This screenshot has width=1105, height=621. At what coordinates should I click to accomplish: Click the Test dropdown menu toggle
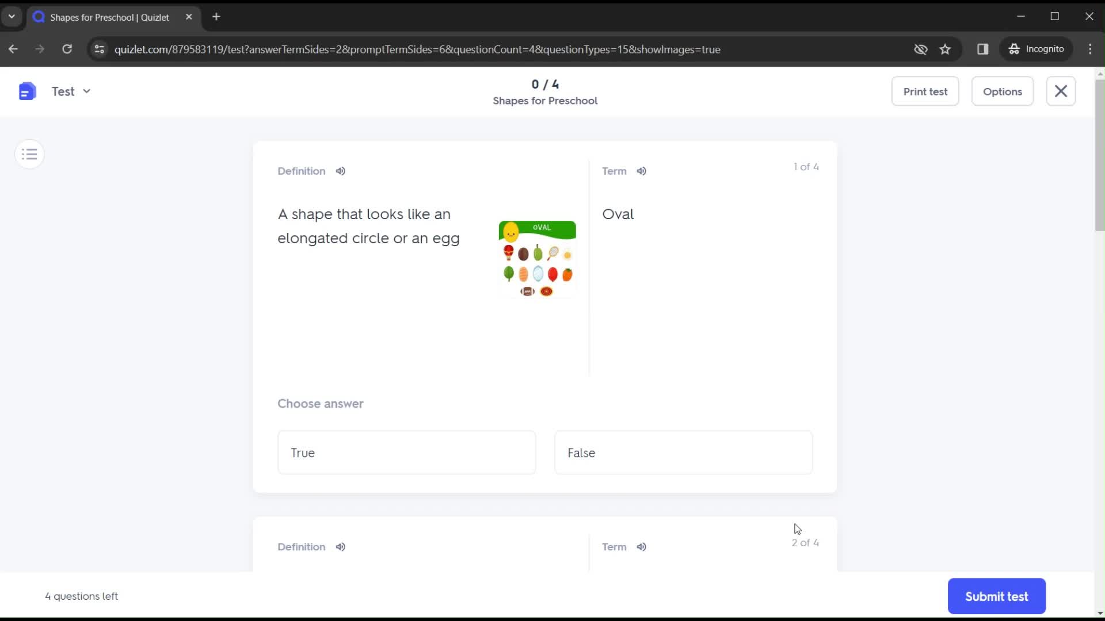pos(86,91)
